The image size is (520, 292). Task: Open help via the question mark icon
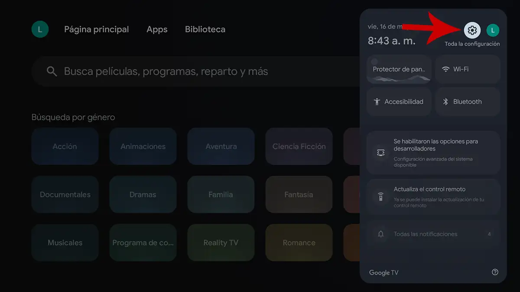(x=494, y=272)
